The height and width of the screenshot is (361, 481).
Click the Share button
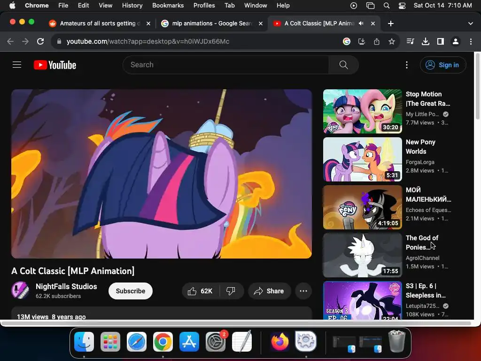pos(269,291)
